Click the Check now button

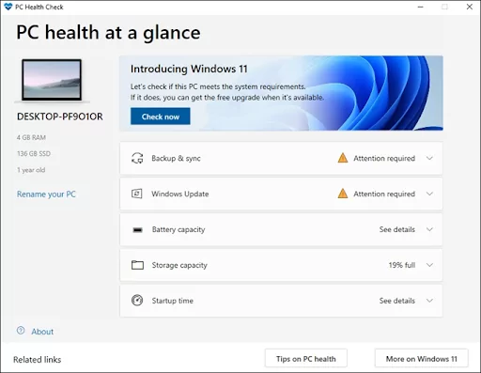tap(161, 117)
